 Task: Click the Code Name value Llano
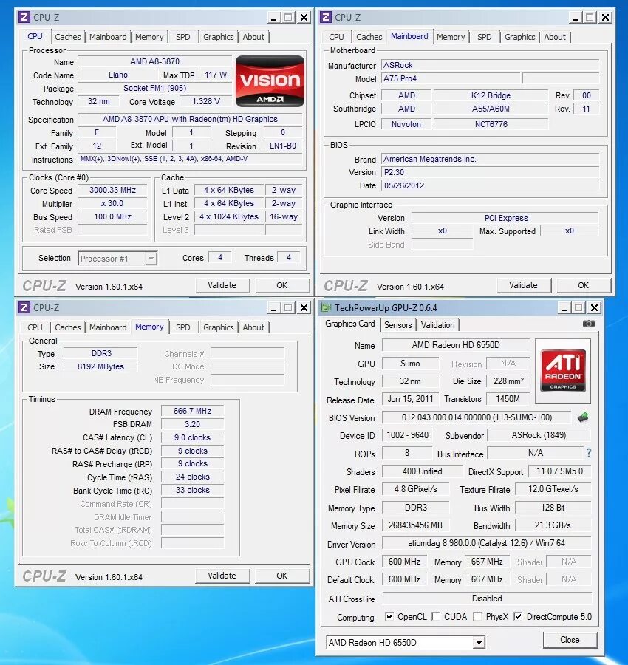pyautogui.click(x=118, y=75)
